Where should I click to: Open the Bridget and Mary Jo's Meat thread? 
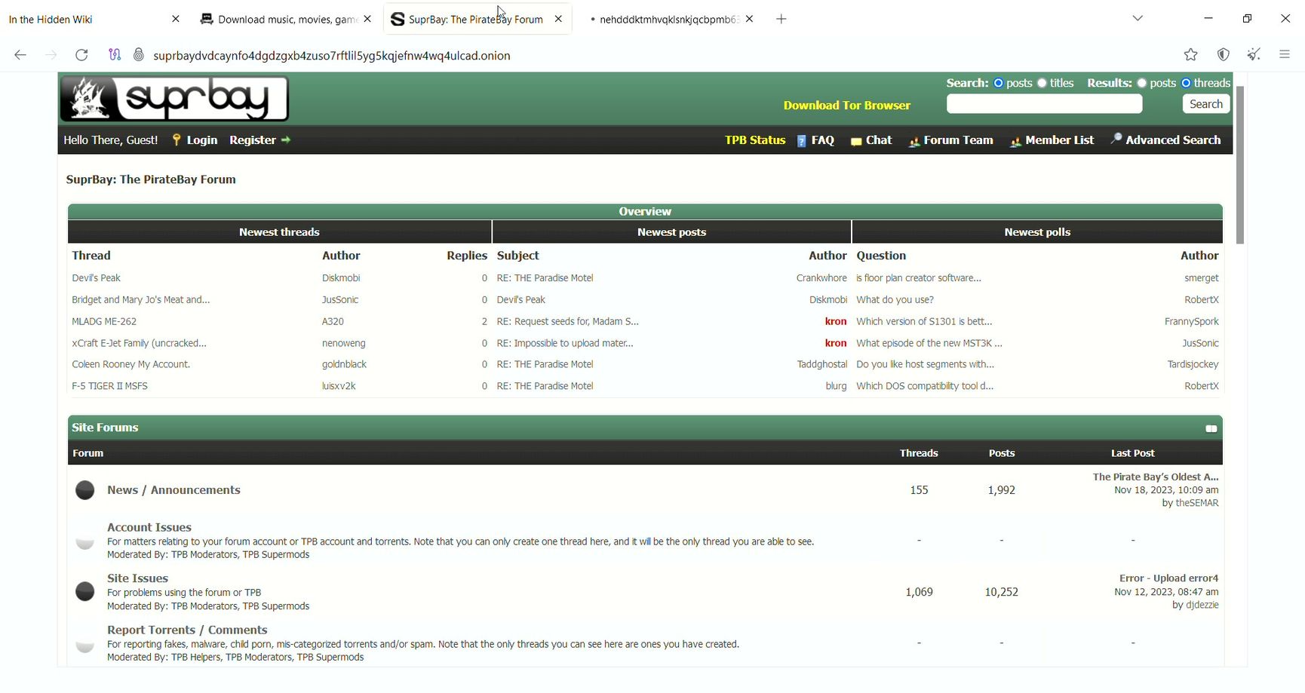(141, 300)
